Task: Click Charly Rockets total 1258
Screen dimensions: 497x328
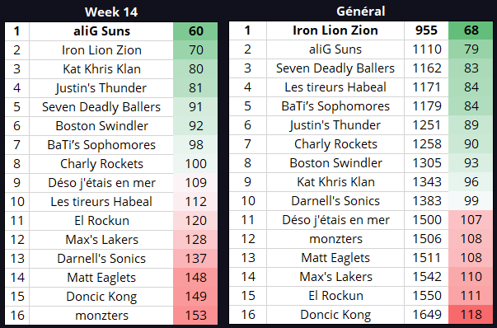Action: 427,144
